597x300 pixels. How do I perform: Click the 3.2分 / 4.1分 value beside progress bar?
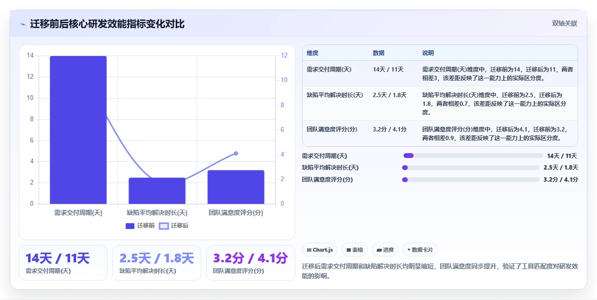pyautogui.click(x=561, y=180)
